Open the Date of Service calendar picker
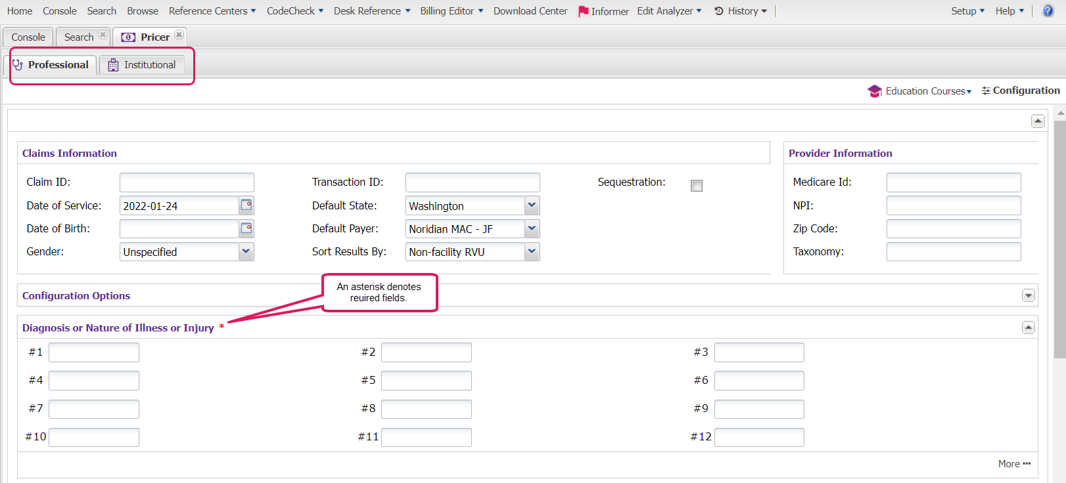 pos(246,205)
